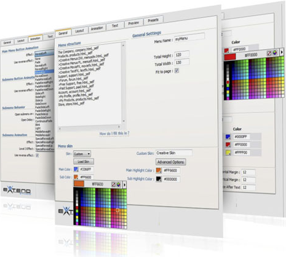Open the Effect dropdown showing RevealLeft in left window
Viewport: 286px width, 257px height.
tap(44, 53)
